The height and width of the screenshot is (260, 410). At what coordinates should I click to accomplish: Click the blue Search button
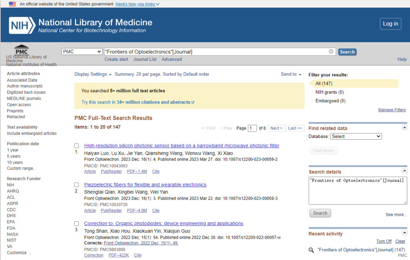click(x=347, y=52)
